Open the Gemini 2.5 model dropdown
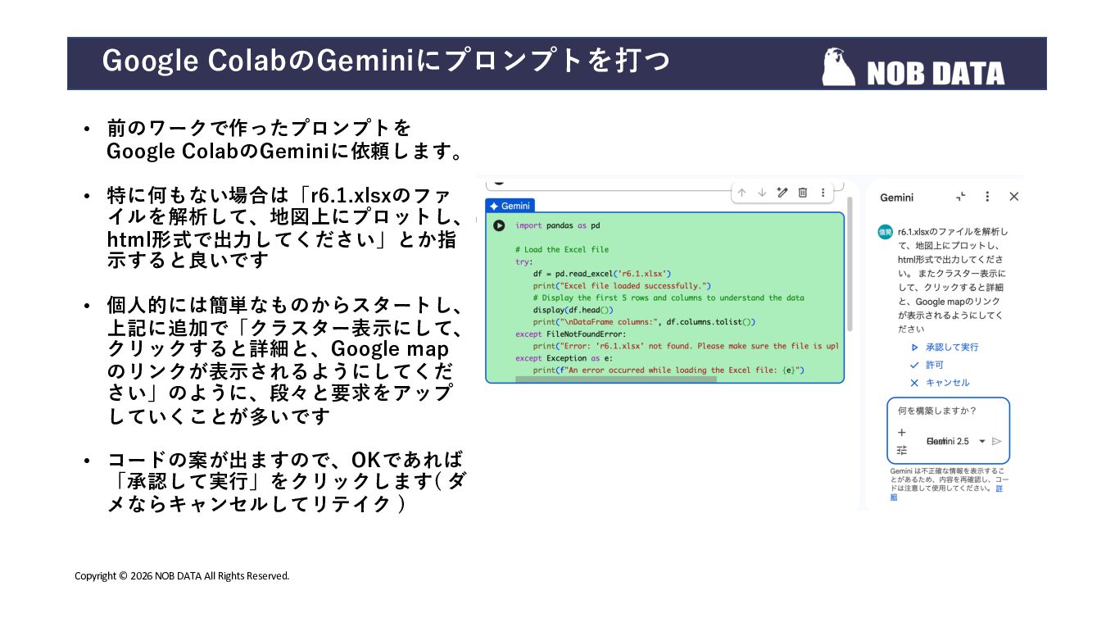This screenshot has height=627, width=1115. 956,441
